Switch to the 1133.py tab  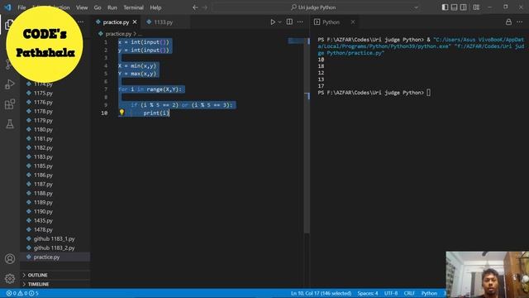tap(164, 22)
